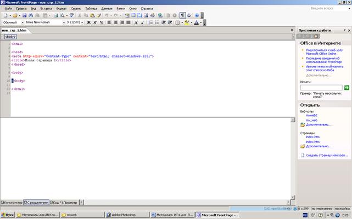Insert a picture from file icon
This screenshot has width=352, height=219.
click(146, 15)
